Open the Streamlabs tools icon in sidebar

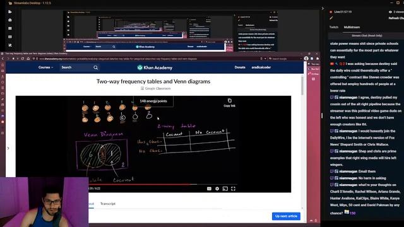[x=10, y=45]
